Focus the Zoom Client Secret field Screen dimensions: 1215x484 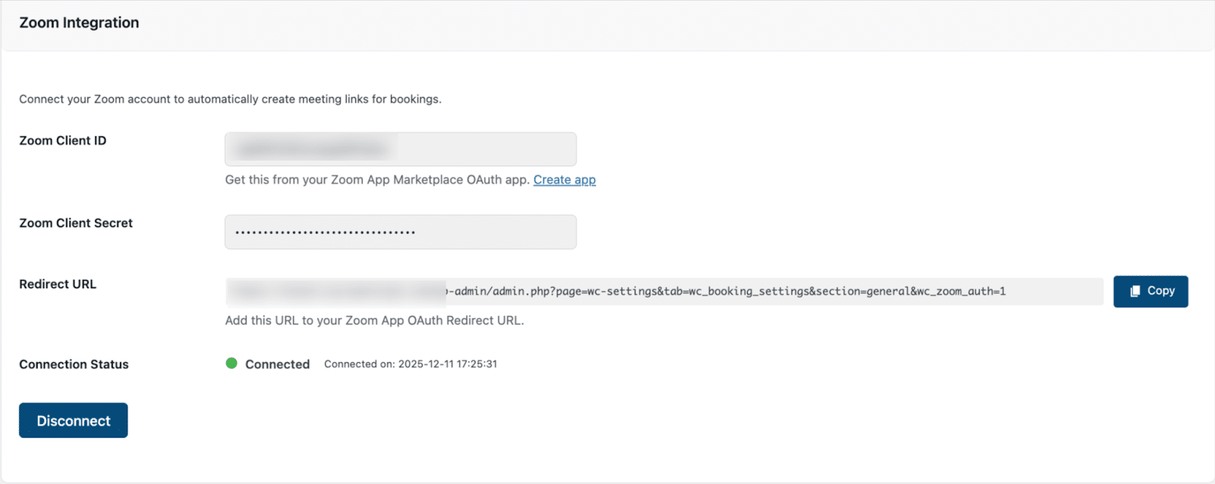point(401,232)
